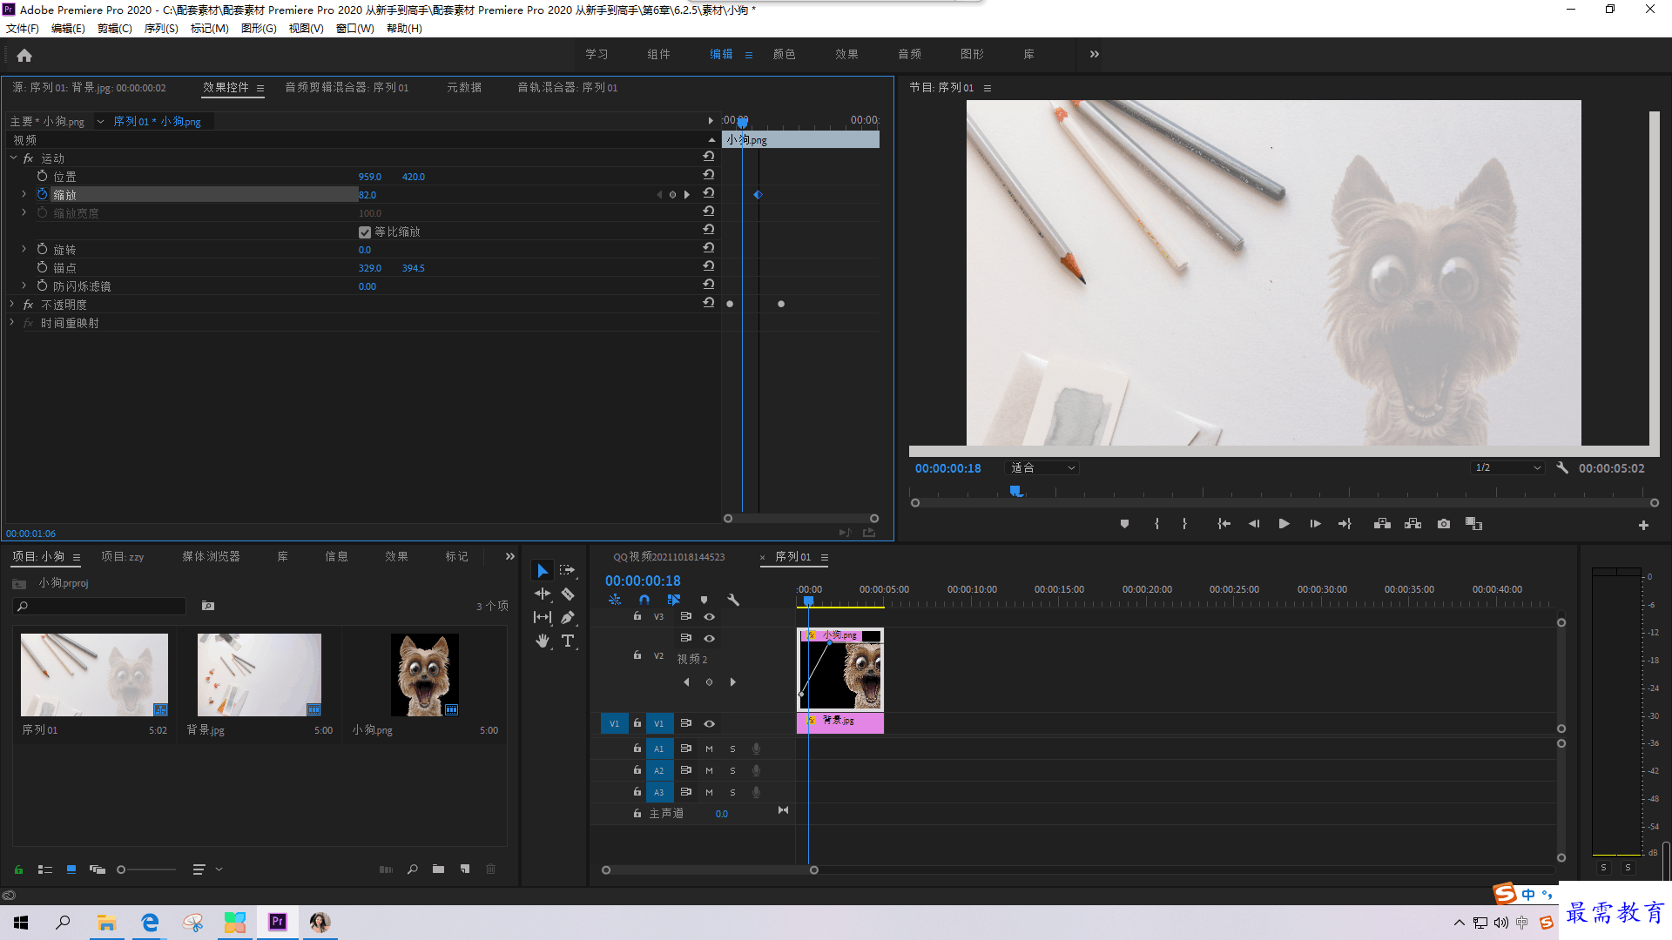Click the Project panel zoom slider
1672x940 pixels.
point(146,869)
